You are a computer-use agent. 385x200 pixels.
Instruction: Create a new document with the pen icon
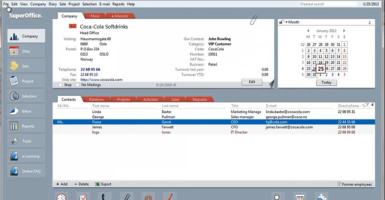pos(126,196)
